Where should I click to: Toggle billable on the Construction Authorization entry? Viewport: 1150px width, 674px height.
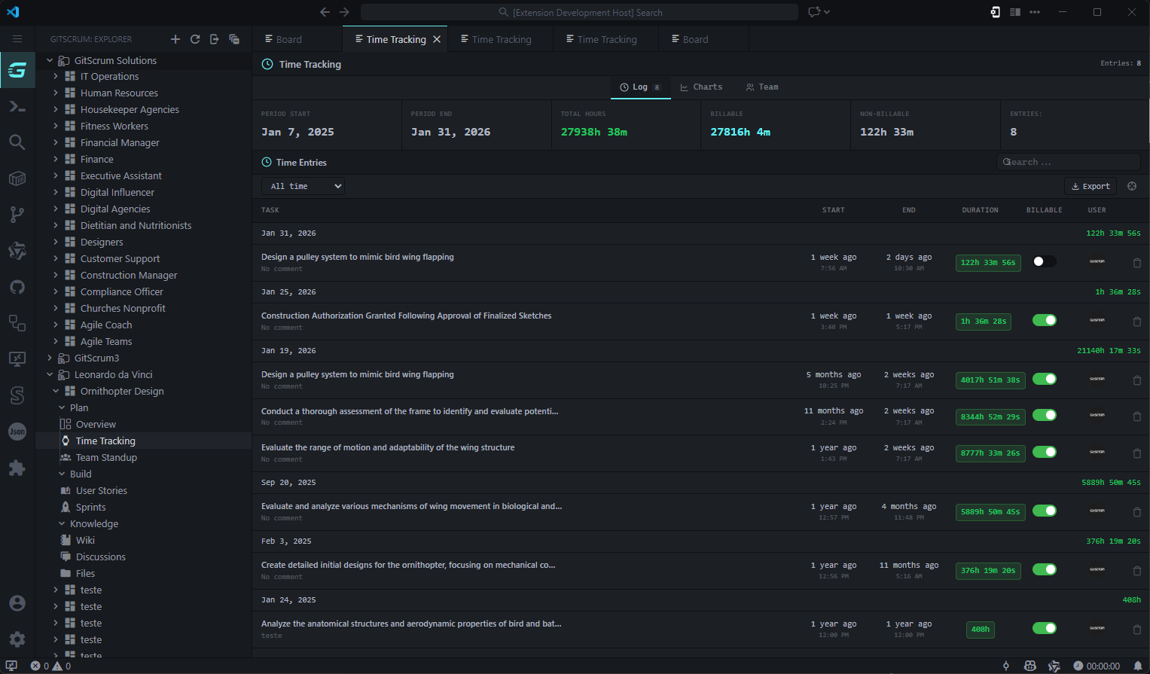(1045, 320)
